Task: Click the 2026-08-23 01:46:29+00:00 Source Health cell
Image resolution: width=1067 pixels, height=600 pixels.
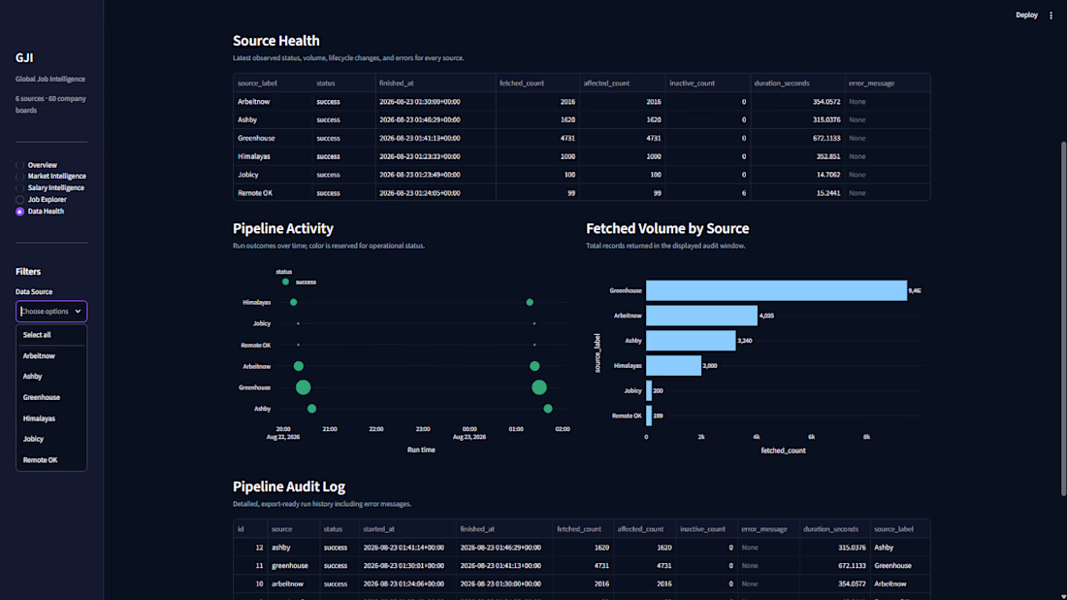Action: (436, 119)
